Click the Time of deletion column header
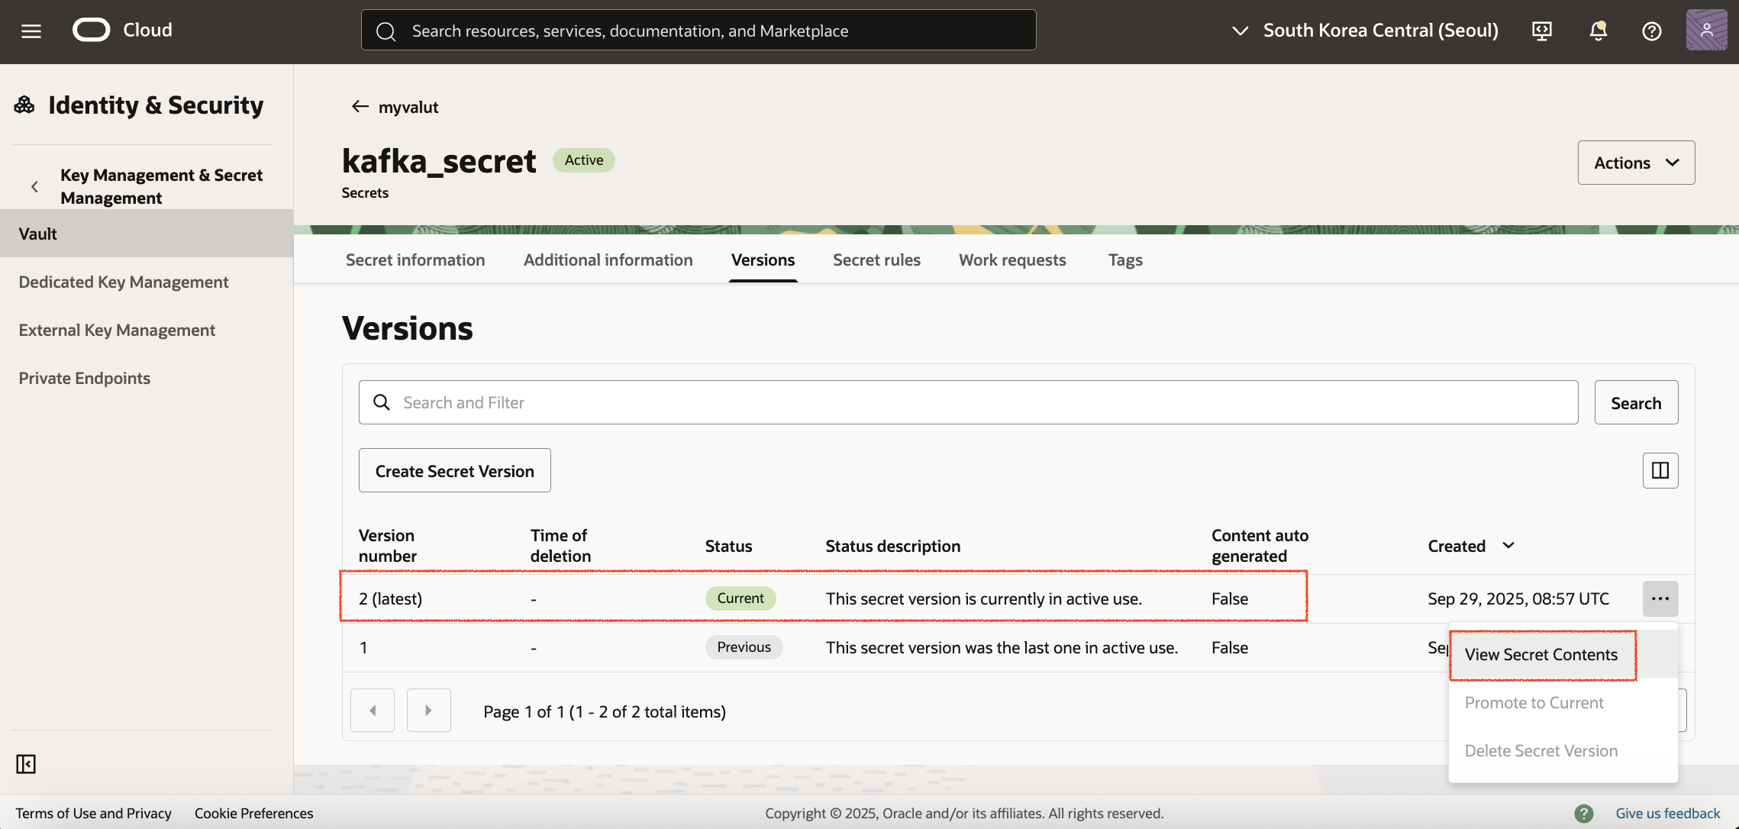1739x829 pixels. [x=560, y=545]
